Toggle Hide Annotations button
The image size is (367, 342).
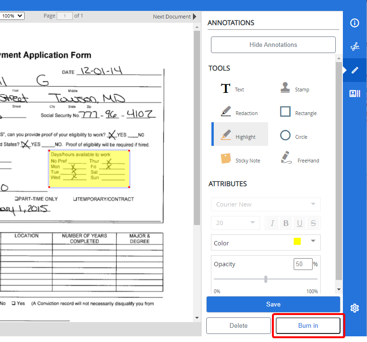click(x=273, y=45)
